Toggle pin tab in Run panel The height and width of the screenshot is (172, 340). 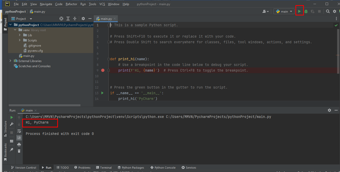[12, 149]
